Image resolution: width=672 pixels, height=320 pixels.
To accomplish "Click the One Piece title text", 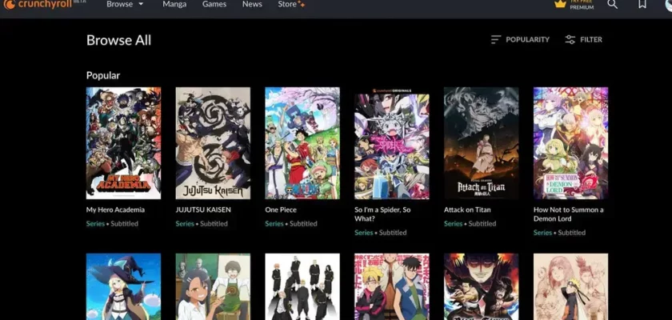I will [281, 210].
